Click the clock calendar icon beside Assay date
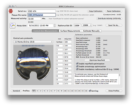Screen dimensions: 133x106 tap(13, 26)
